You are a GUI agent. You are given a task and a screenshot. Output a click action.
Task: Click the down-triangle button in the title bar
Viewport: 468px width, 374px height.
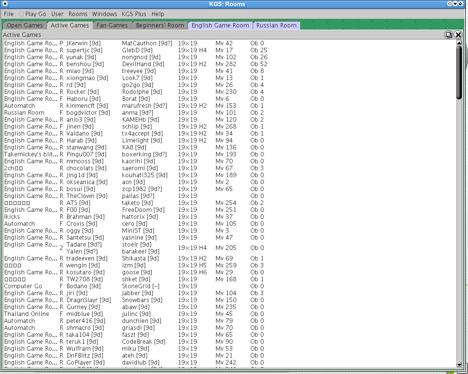(455, 4)
